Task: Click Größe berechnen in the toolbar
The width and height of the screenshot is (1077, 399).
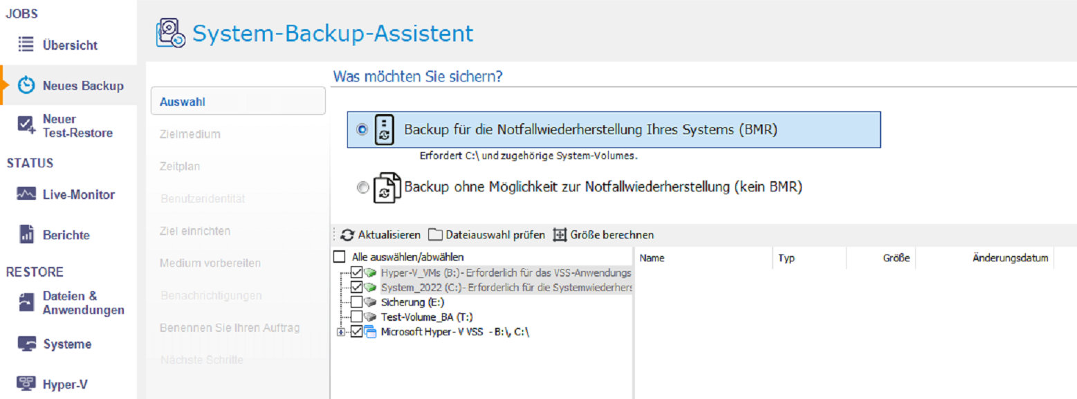Action: point(603,235)
